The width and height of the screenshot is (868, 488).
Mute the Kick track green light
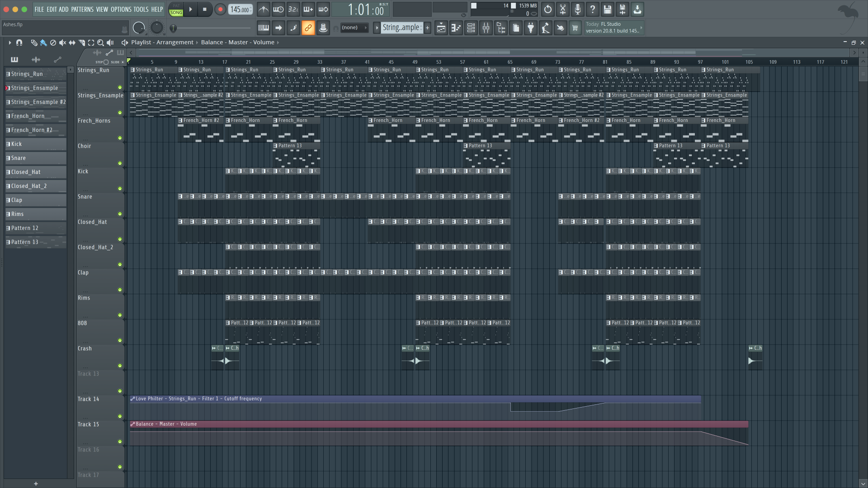(120, 188)
